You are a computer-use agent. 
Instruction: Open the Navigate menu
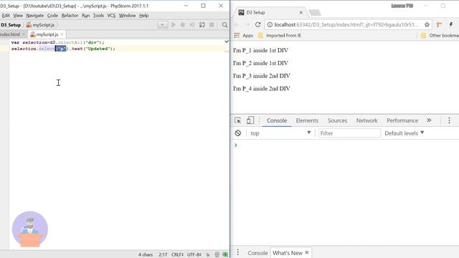35,16
